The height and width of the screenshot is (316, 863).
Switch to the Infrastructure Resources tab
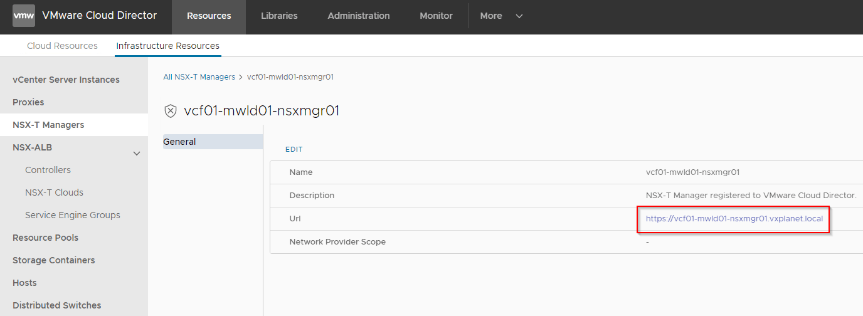click(x=167, y=46)
